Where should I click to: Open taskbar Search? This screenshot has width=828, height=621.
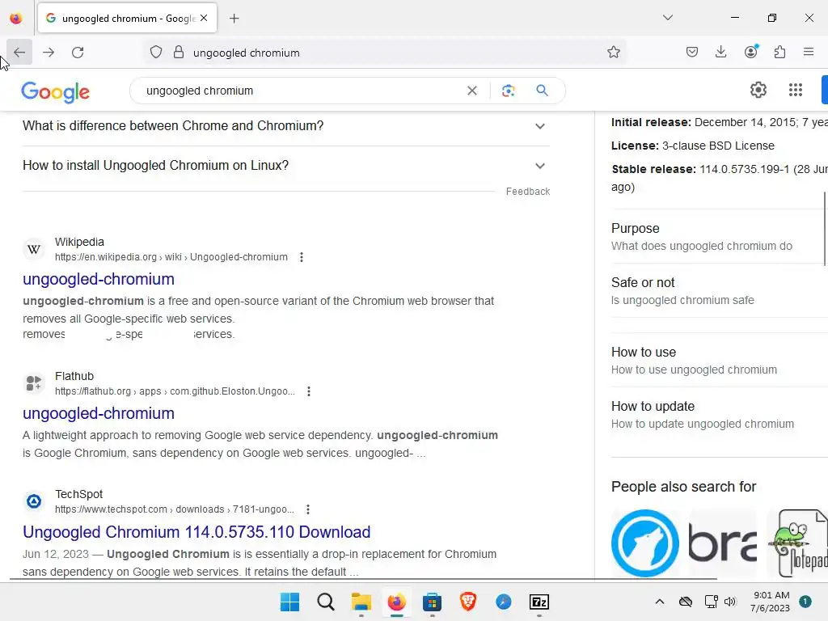click(325, 602)
